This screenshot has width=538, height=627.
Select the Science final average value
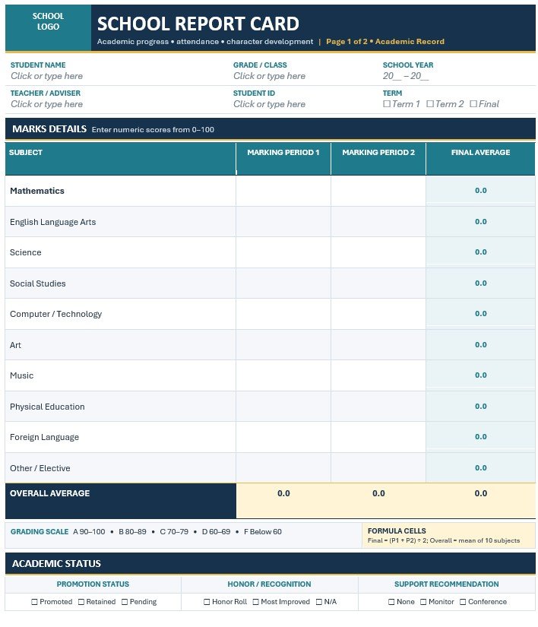coord(480,252)
